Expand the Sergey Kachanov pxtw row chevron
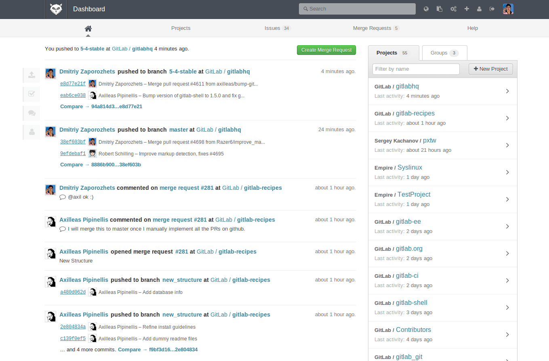This screenshot has height=361, width=549. point(507,145)
